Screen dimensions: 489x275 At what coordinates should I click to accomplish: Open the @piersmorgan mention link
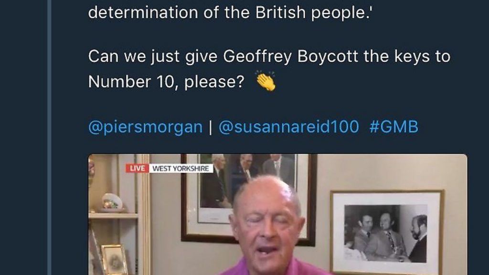pyautogui.click(x=145, y=127)
